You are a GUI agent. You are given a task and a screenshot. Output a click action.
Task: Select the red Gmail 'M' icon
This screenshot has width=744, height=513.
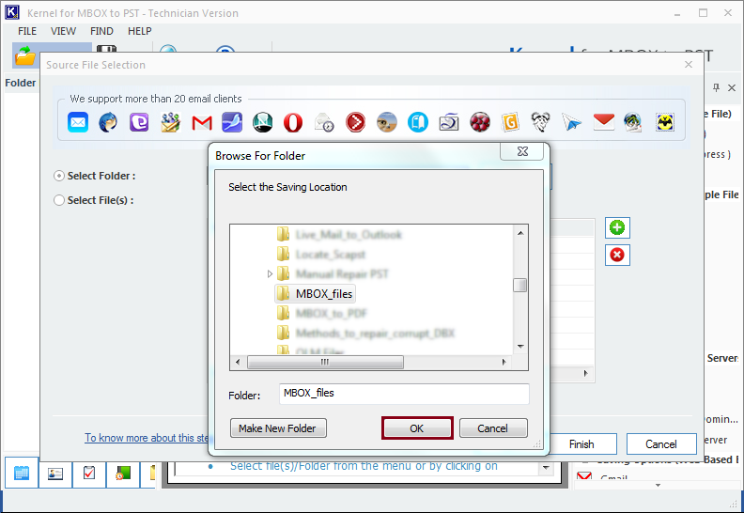point(202,123)
